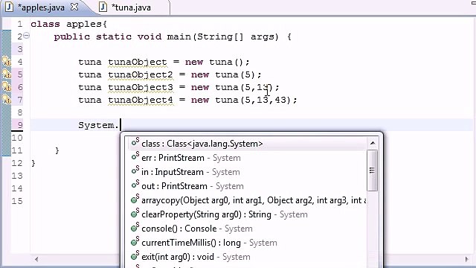Click the method icon beside clearProperty

[135, 213]
